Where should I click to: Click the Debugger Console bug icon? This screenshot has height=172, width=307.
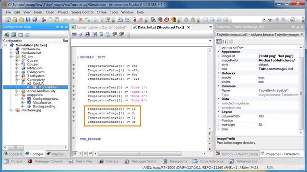point(30,161)
